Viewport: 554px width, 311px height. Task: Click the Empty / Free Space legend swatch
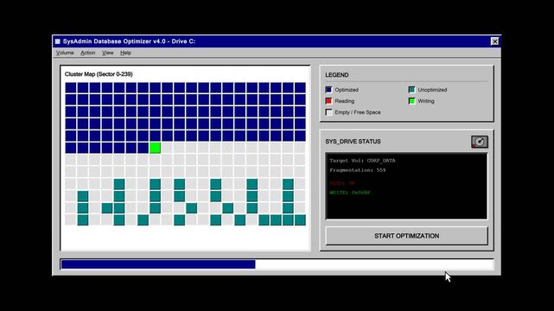tap(328, 112)
